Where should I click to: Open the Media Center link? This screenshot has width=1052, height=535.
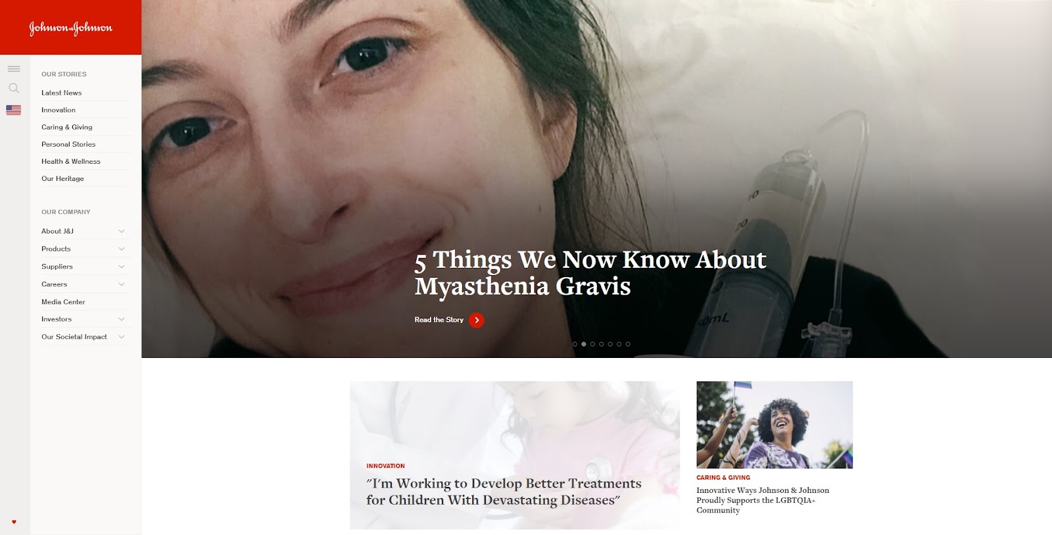(63, 302)
